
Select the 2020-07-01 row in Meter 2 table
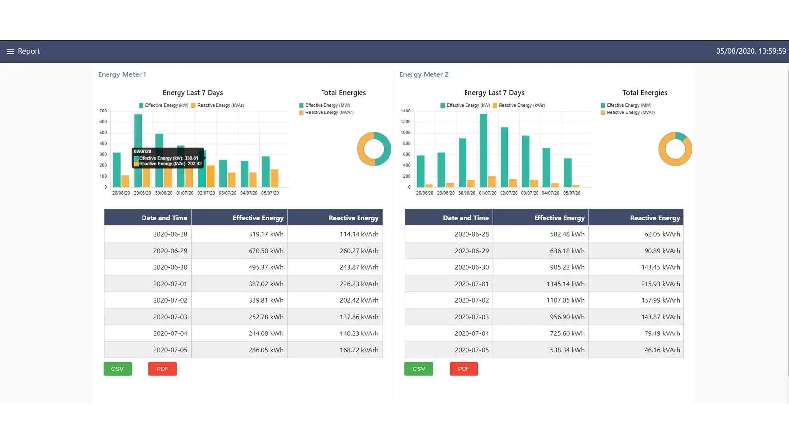(x=544, y=284)
